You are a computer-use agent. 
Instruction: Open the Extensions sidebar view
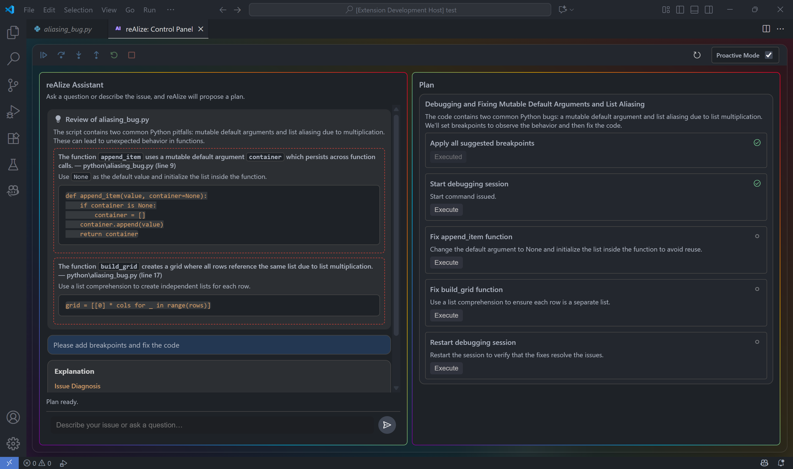(13, 138)
